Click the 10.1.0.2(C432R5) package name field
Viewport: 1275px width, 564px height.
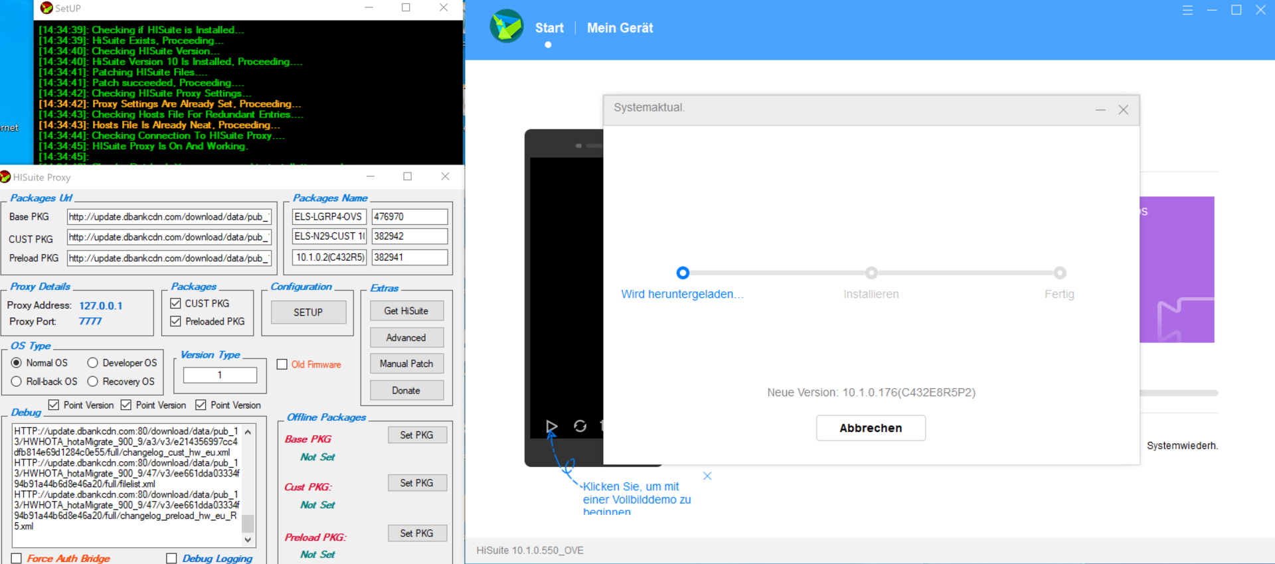coord(329,257)
